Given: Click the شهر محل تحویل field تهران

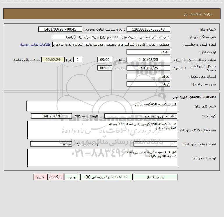Looking at the screenshot, I should (x=148, y=84).
